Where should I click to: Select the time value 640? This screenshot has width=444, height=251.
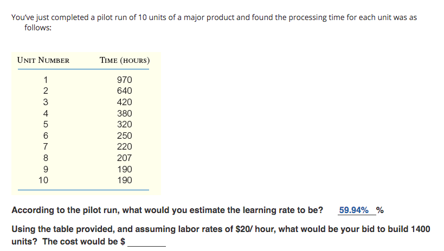pos(125,91)
